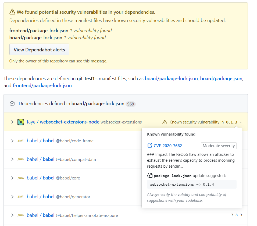Screen dimensions: 257x226
Task: Expand the @babel/core dependency row
Action: click(12, 178)
